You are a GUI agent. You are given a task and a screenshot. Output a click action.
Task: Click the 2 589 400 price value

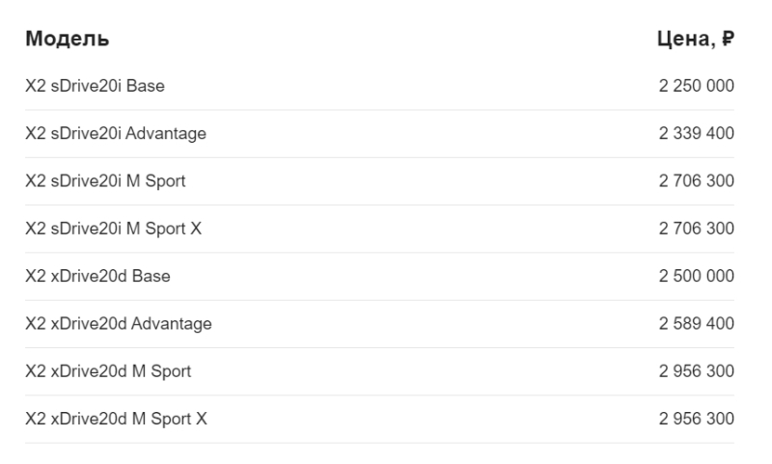click(x=697, y=324)
